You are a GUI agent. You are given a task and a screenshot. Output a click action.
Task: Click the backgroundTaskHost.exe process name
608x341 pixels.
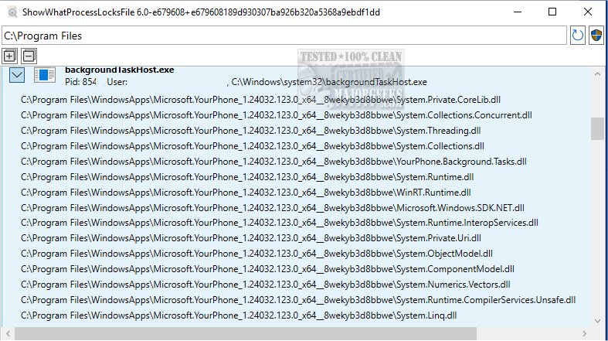click(x=119, y=70)
